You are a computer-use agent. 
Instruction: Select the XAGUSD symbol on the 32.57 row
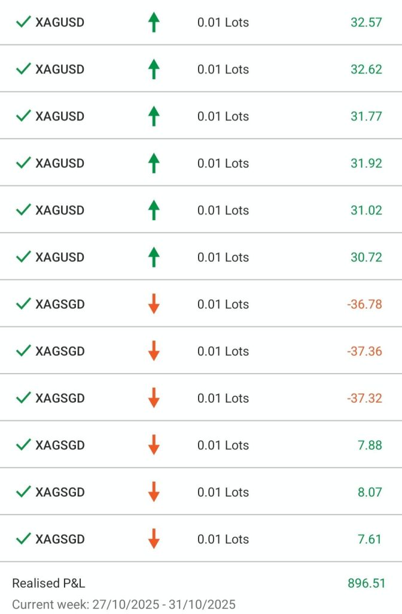(x=60, y=23)
